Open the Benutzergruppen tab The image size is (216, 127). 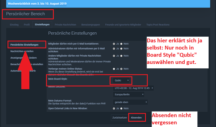click(x=90, y=25)
